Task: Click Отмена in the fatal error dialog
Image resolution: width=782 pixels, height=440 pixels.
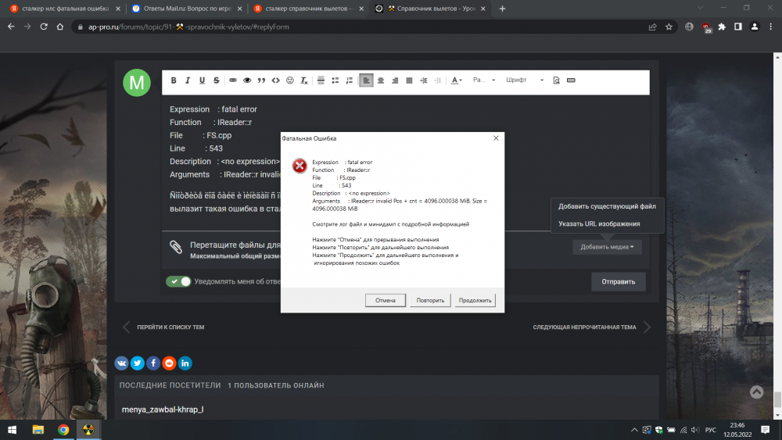Action: click(x=385, y=300)
